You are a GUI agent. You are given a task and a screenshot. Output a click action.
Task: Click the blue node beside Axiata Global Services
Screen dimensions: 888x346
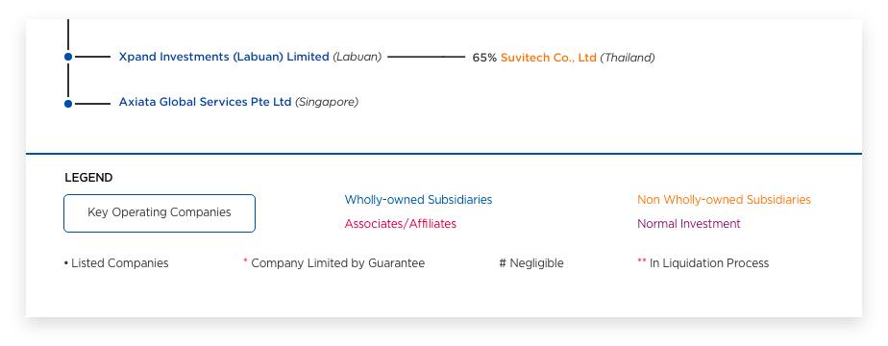[x=68, y=104]
